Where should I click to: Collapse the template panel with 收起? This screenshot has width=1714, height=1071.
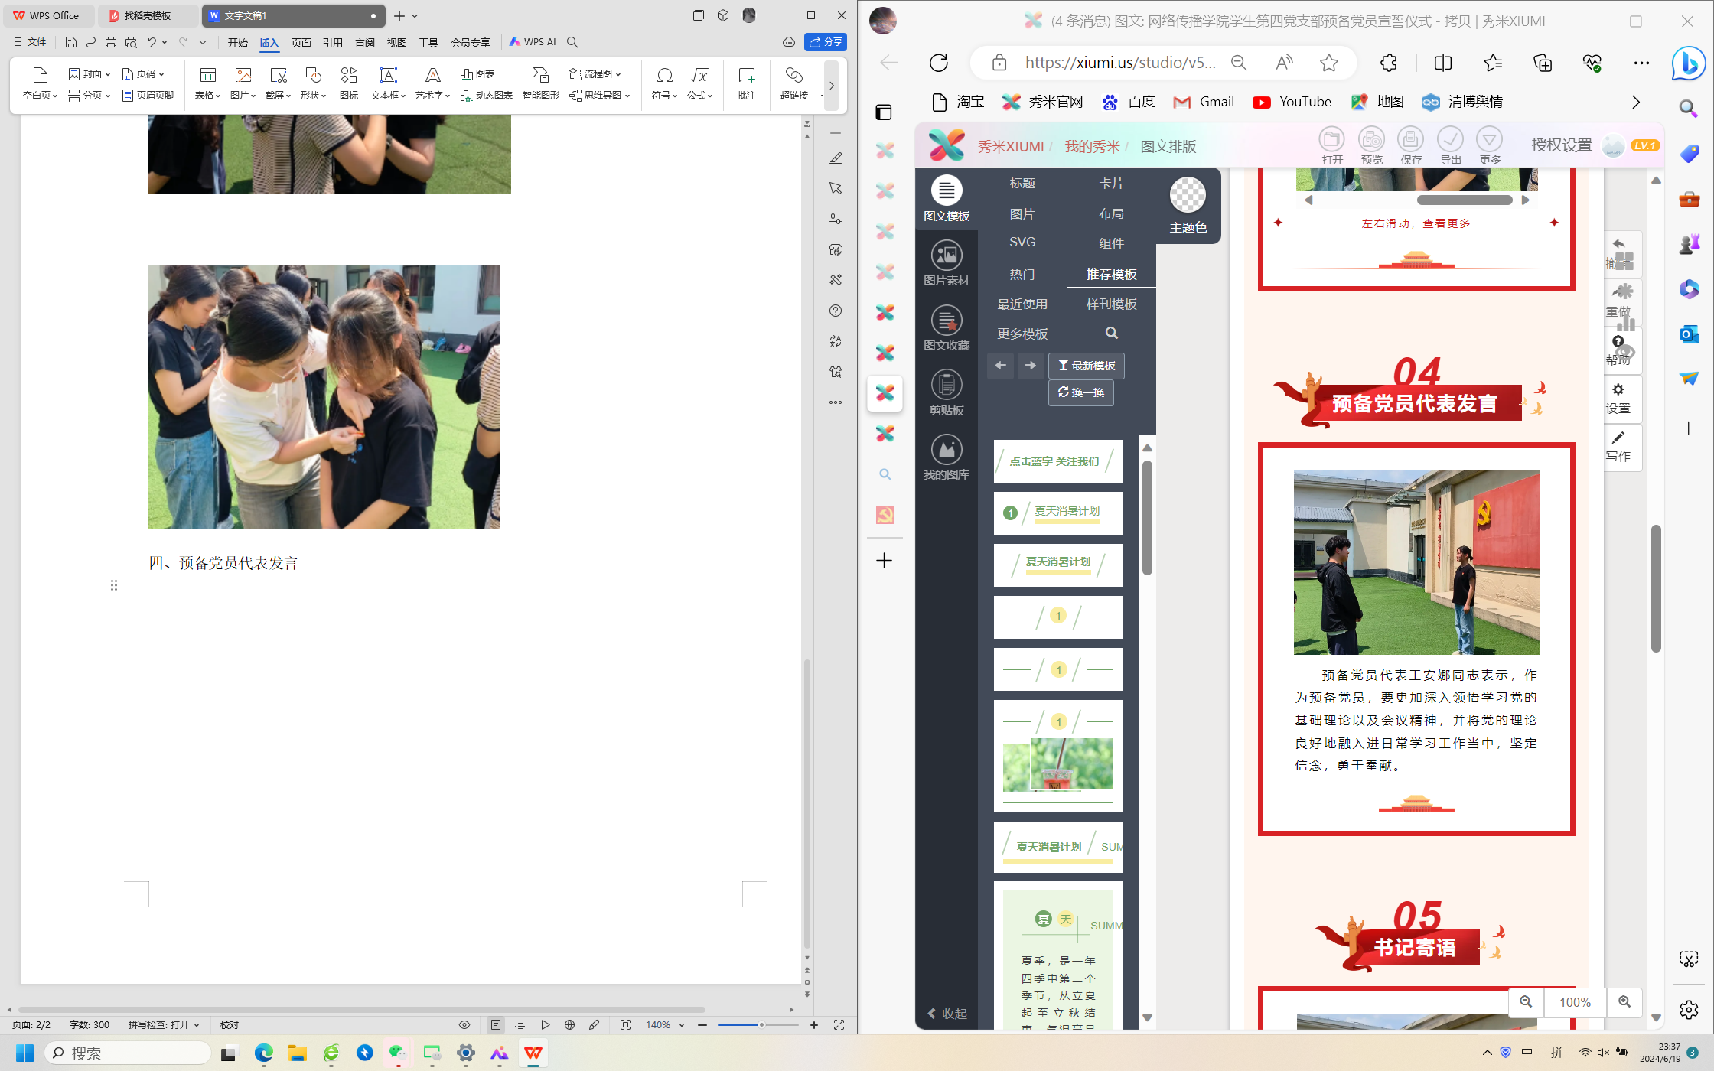(x=947, y=1013)
